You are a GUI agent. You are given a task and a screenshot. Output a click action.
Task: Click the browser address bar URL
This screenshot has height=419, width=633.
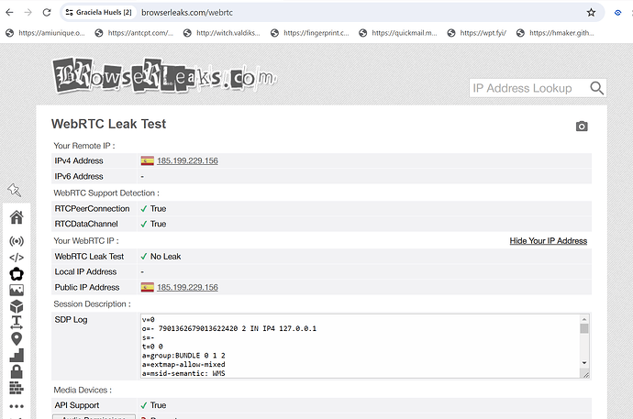tap(187, 13)
